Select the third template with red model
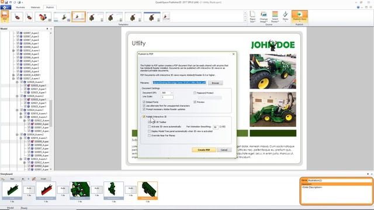The image size is (374, 210). pos(43,17)
